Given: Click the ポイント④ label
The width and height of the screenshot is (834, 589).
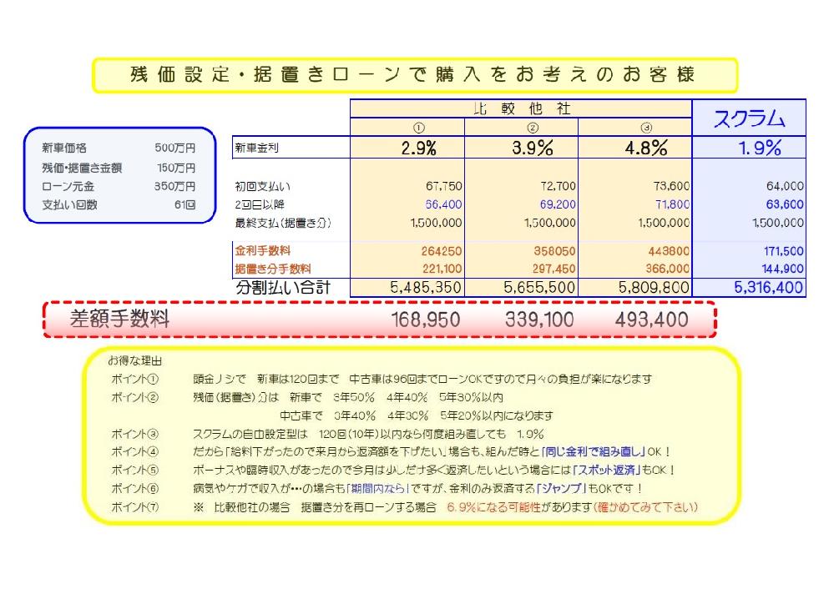Looking at the screenshot, I should (x=134, y=452).
